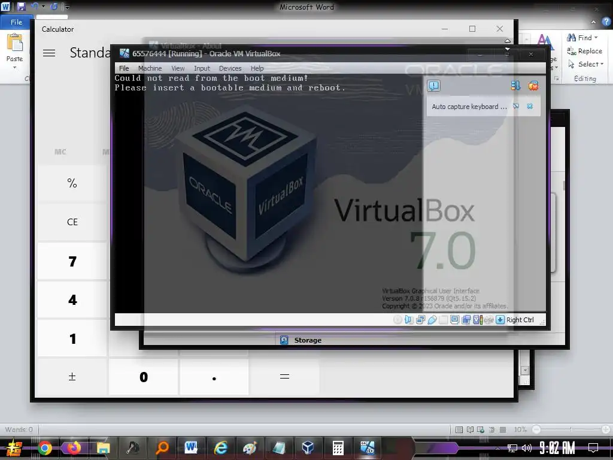Screen dimensions: 613x460
Task: Click the zoom out minus button in Word
Action: click(x=536, y=429)
